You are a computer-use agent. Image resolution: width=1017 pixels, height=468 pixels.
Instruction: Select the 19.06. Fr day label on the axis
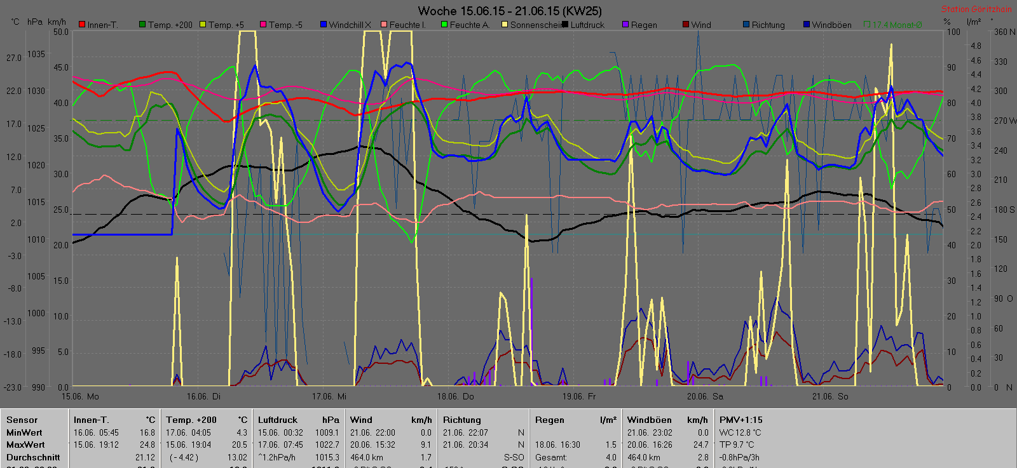(x=579, y=396)
